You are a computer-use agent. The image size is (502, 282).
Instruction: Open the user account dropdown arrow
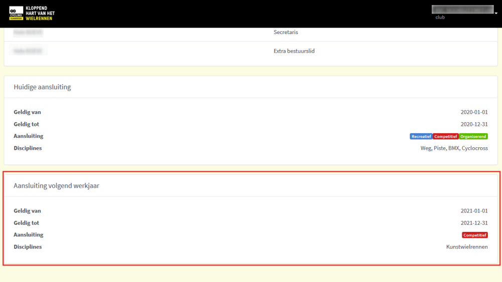click(496, 13)
